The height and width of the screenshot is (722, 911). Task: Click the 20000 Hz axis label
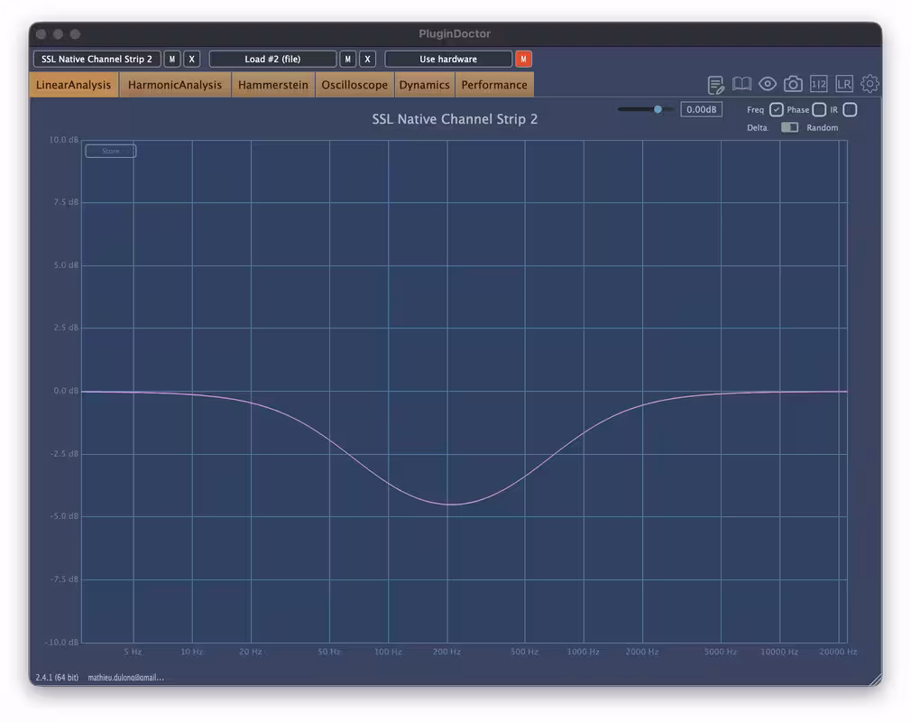(x=838, y=652)
